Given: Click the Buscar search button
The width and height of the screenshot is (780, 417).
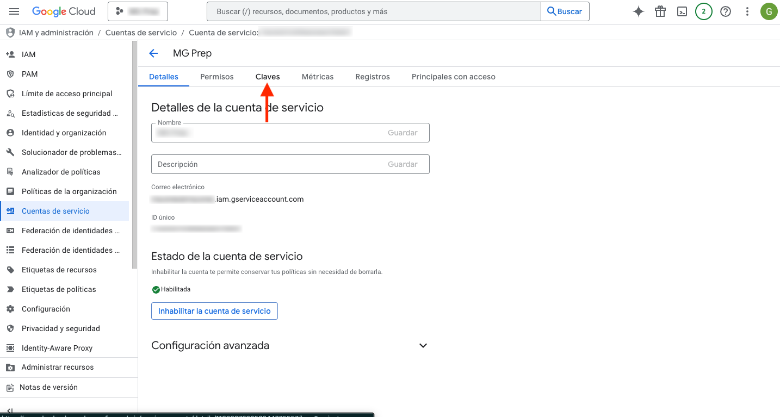Looking at the screenshot, I should pos(565,11).
